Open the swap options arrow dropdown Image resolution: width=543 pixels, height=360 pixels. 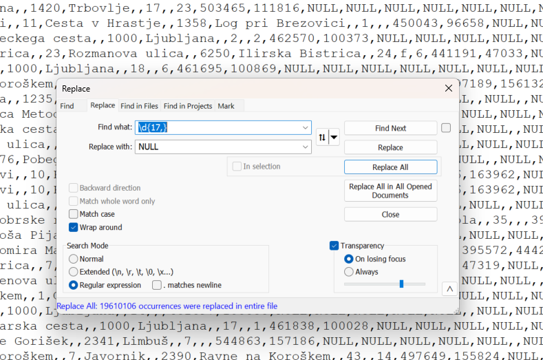click(x=334, y=137)
